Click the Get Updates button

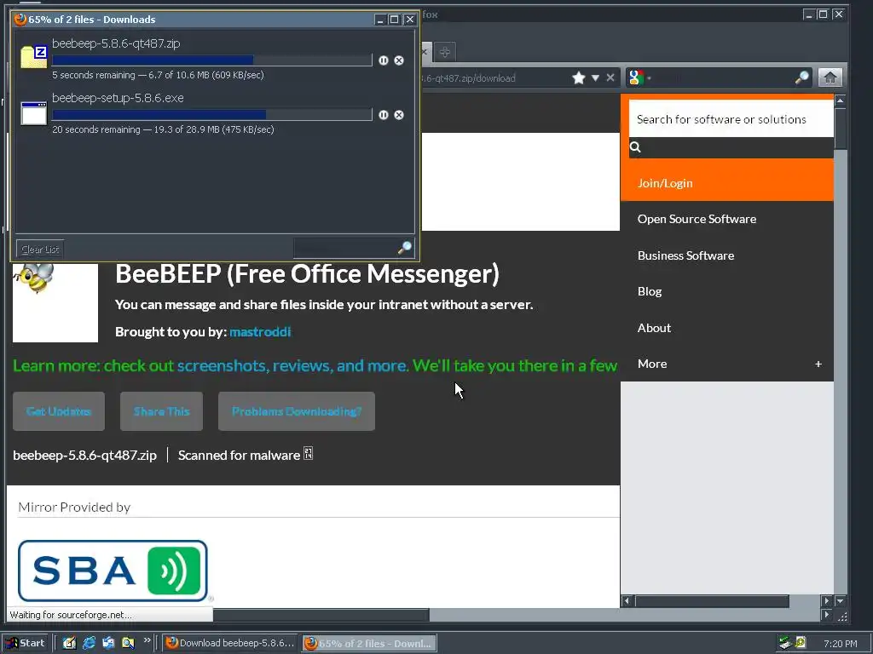pyautogui.click(x=59, y=411)
